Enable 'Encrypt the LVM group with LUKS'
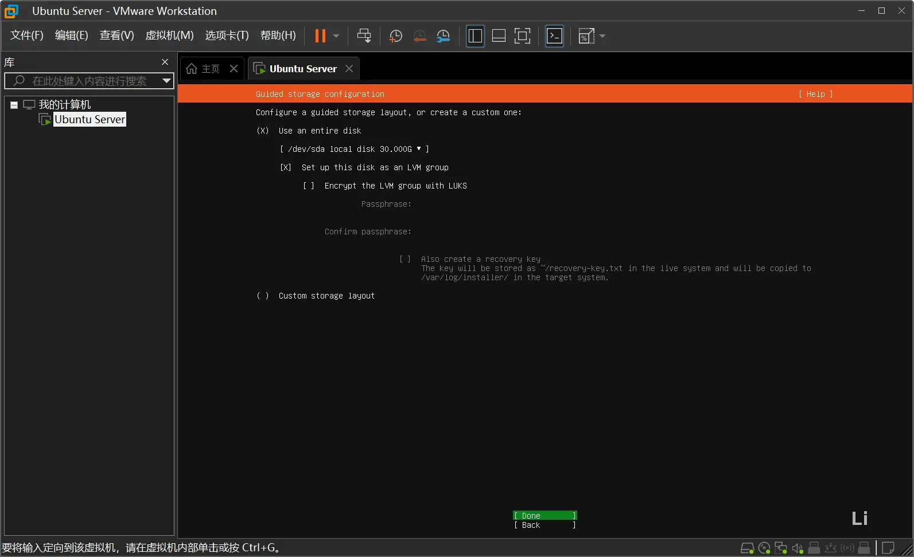914x557 pixels. [x=309, y=186]
